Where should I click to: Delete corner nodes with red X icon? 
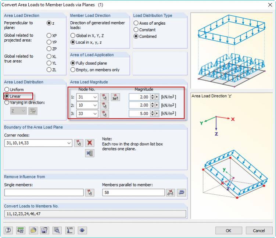coord(90,143)
